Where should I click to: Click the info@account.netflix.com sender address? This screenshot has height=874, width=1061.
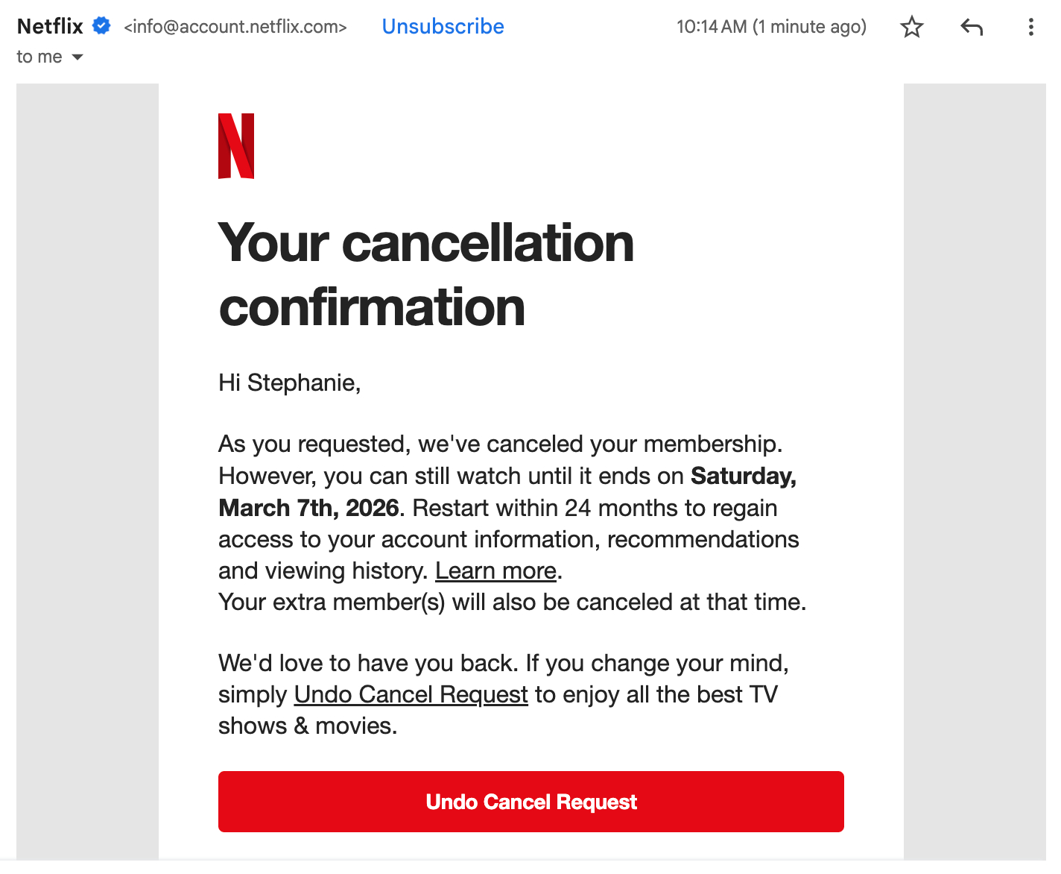point(235,27)
